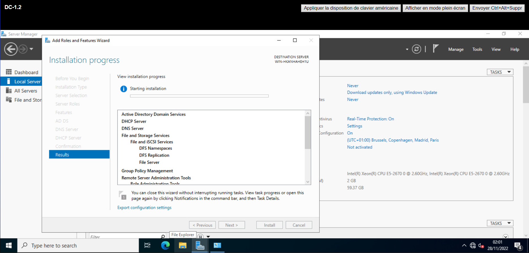
Task: Click the Previous button in wizard
Action: [202, 225]
